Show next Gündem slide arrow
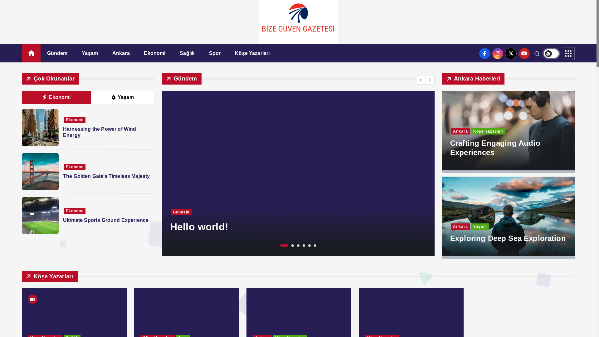599x337 pixels. click(430, 80)
